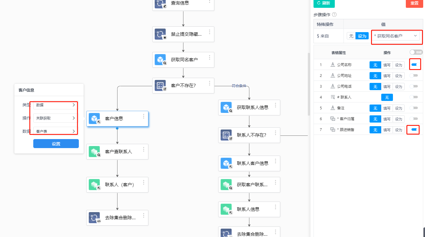Click the 获取客户联系 node icon

226,184
